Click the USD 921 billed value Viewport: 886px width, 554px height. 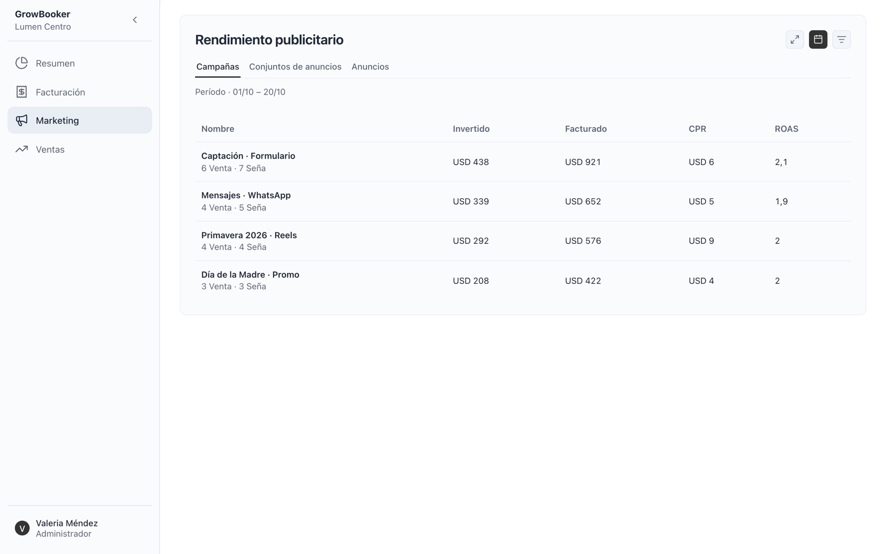coord(582,162)
